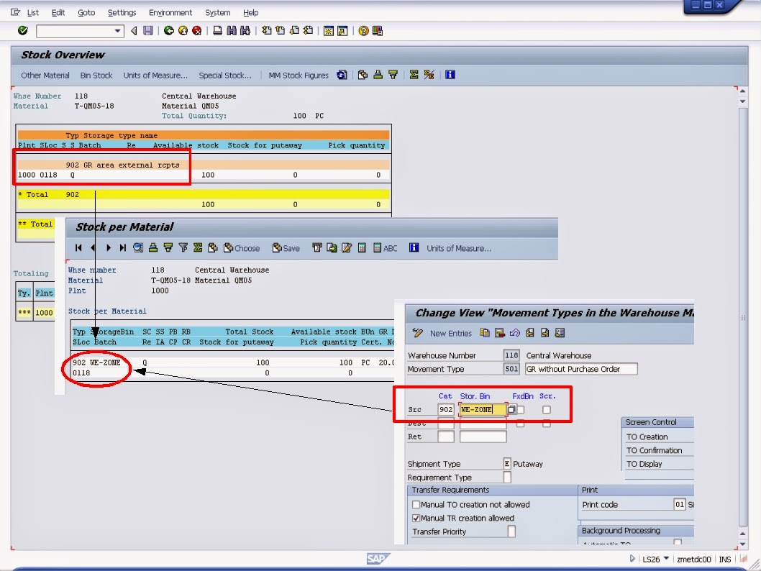Click the Copy As icon in Change View toolbar

pyautogui.click(x=484, y=333)
